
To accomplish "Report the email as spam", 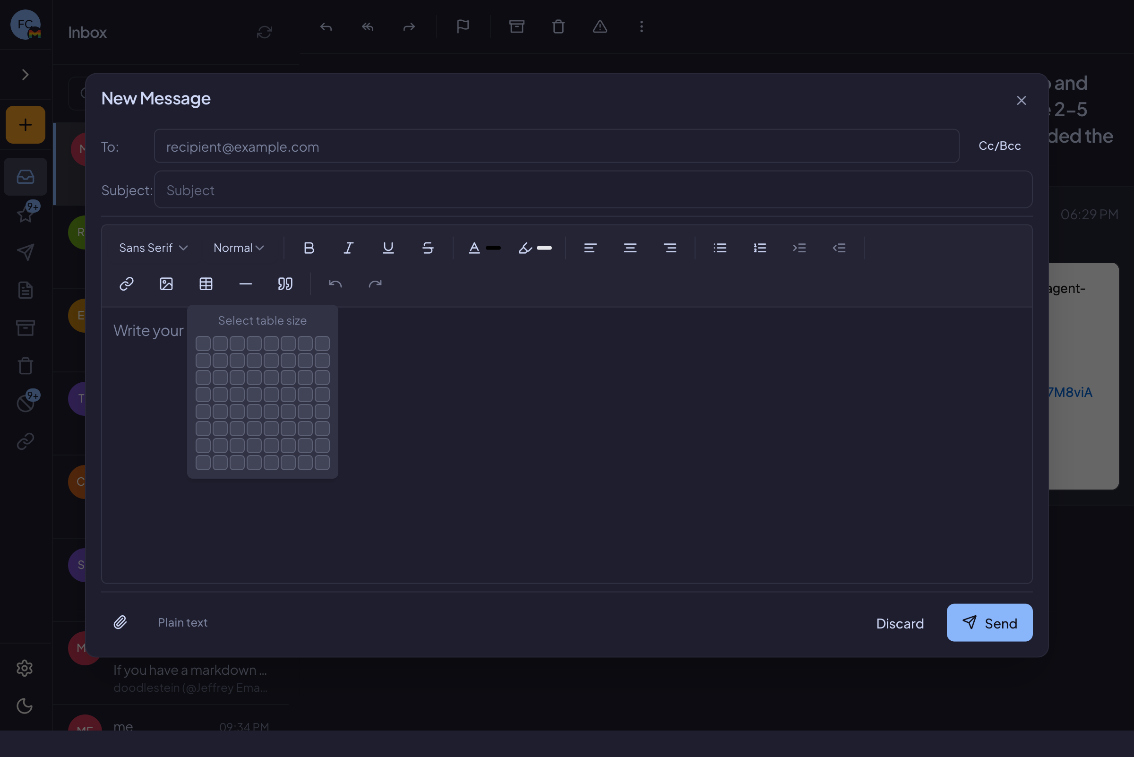I will [600, 27].
